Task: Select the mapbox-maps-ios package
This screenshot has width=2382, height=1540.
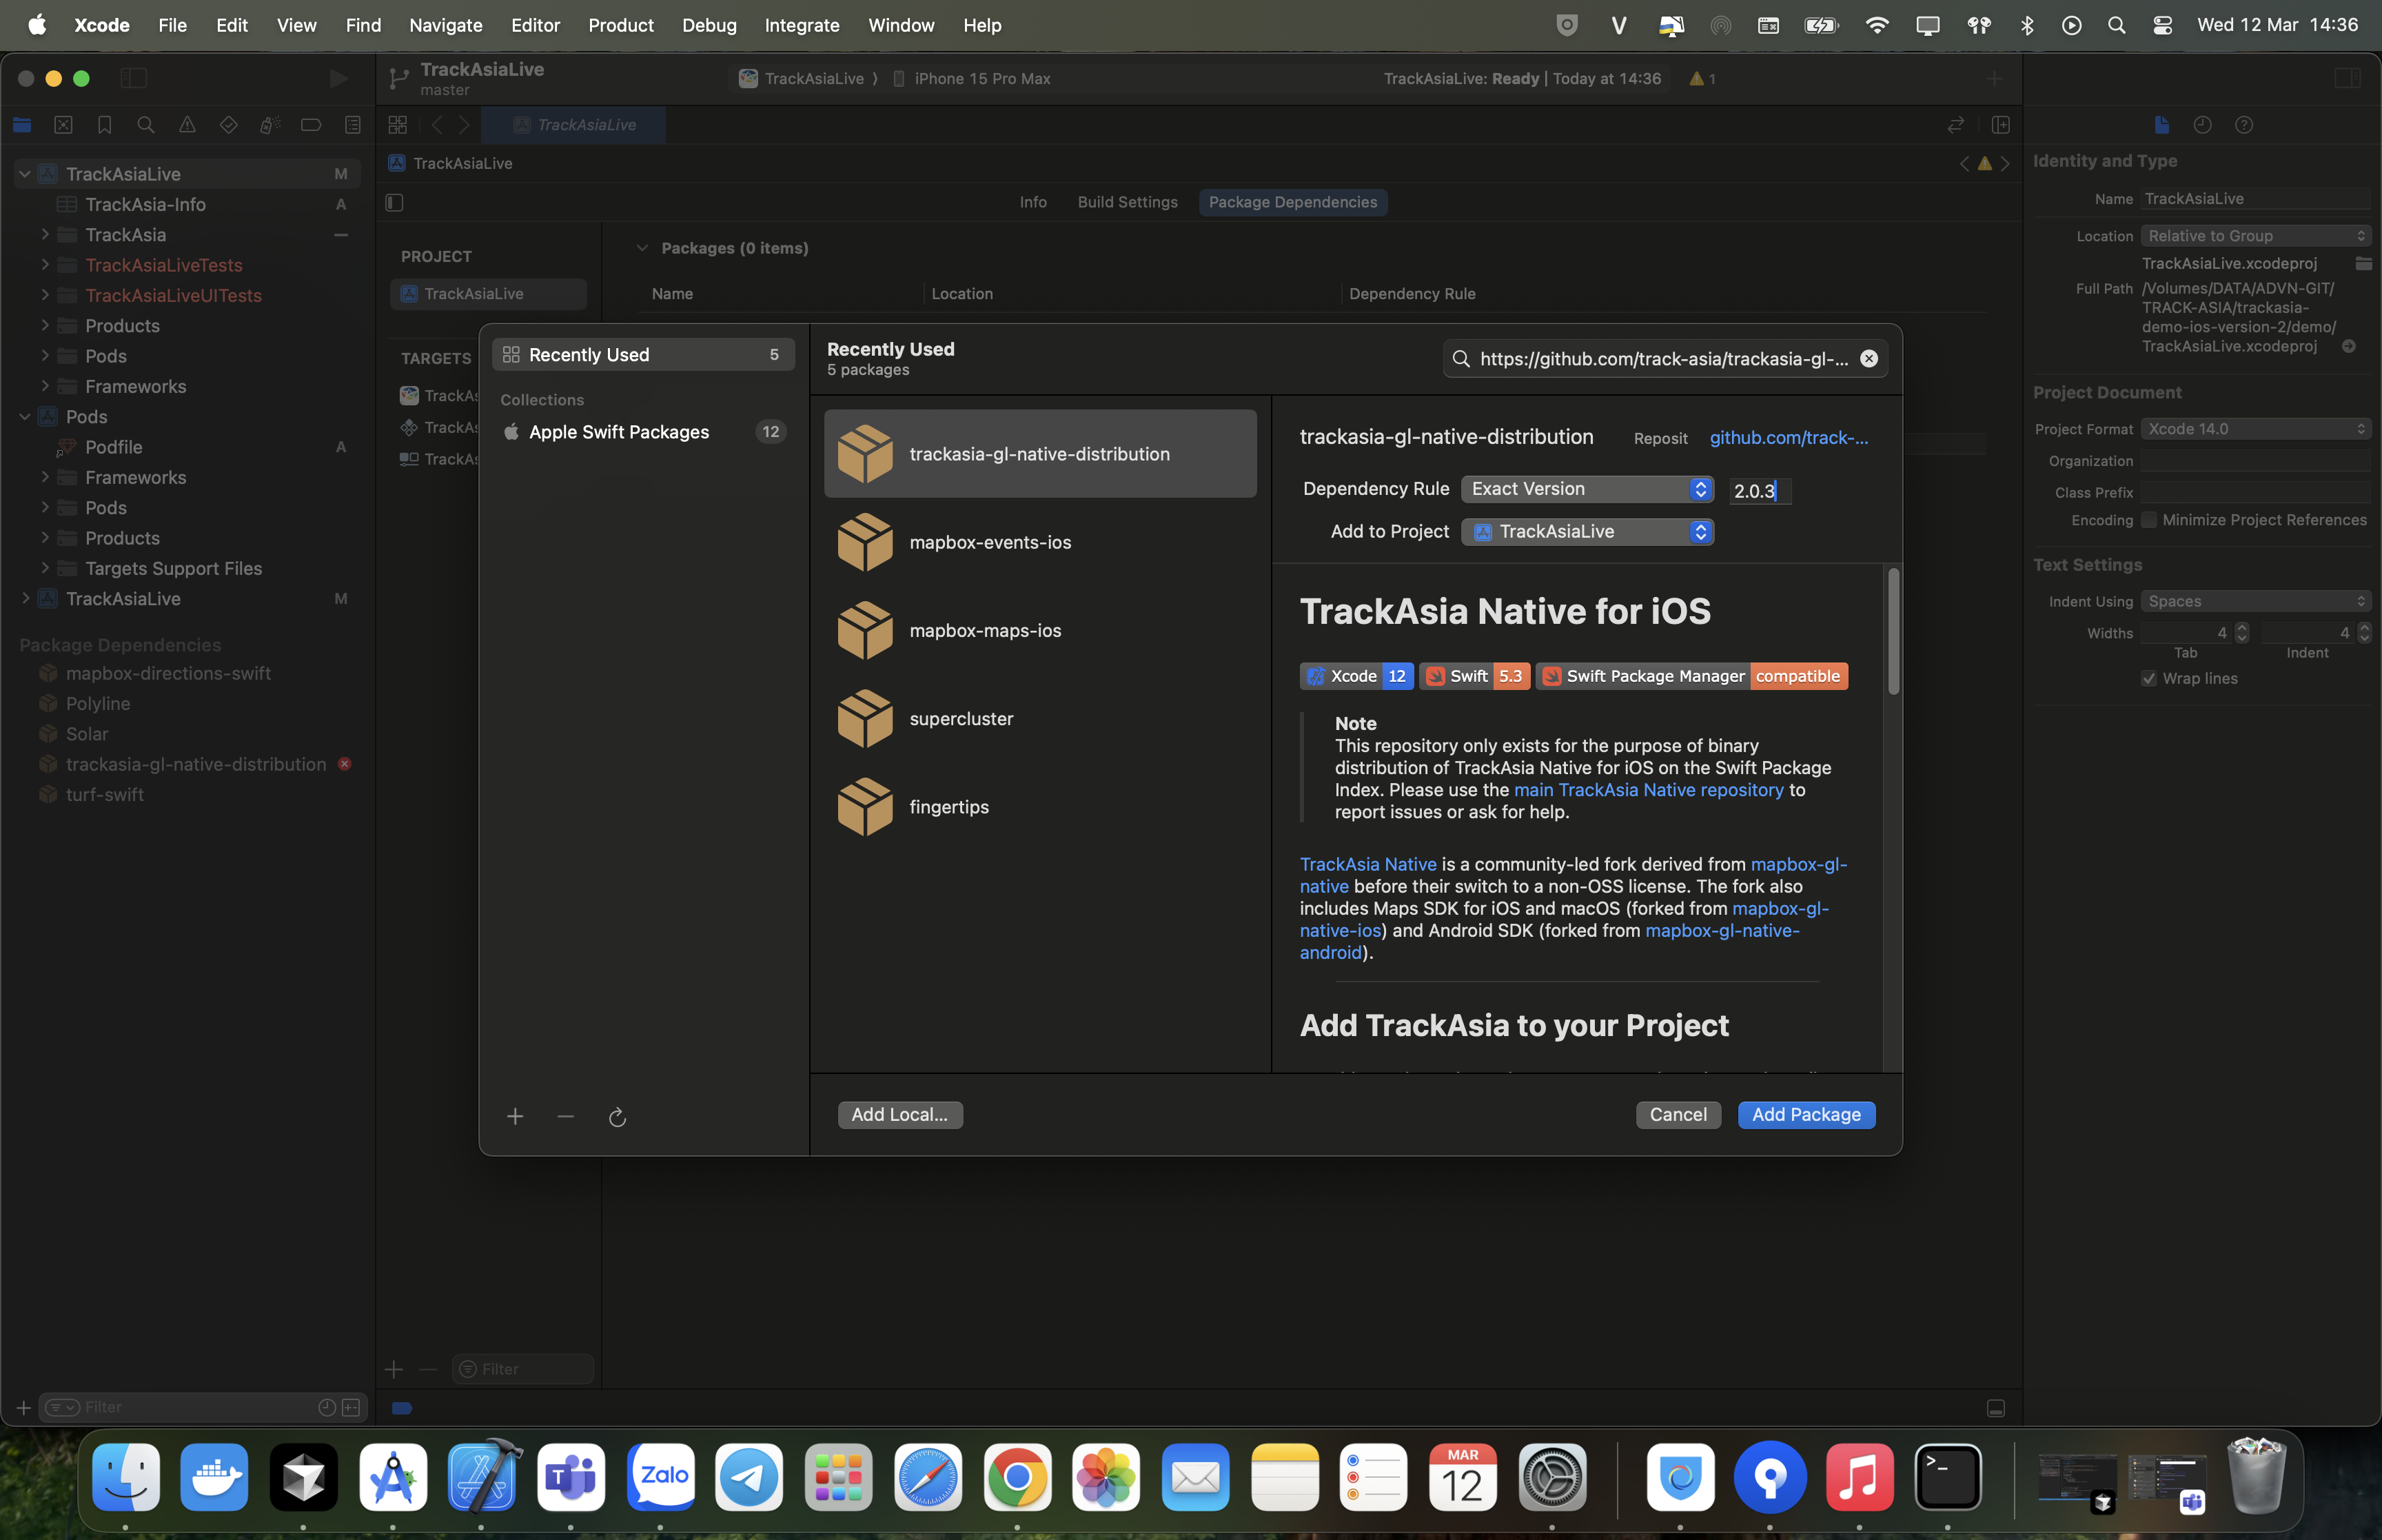Action: click(x=1039, y=630)
